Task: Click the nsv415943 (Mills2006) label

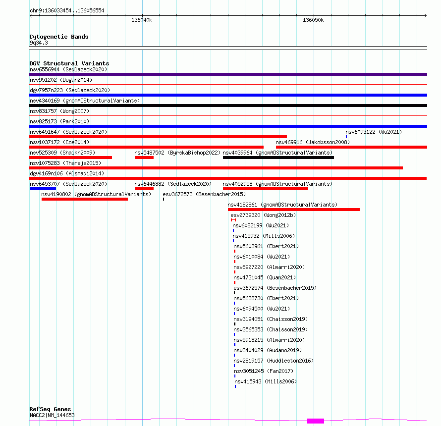Action: [266, 381]
